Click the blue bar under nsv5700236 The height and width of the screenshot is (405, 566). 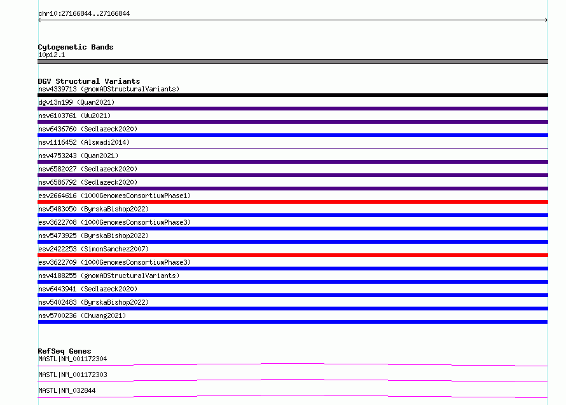coord(293,322)
